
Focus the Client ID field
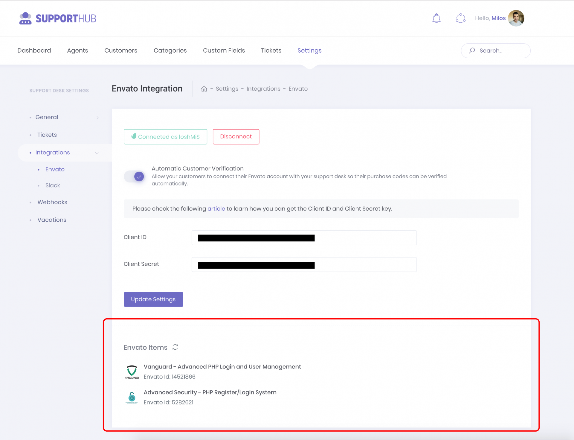point(304,237)
